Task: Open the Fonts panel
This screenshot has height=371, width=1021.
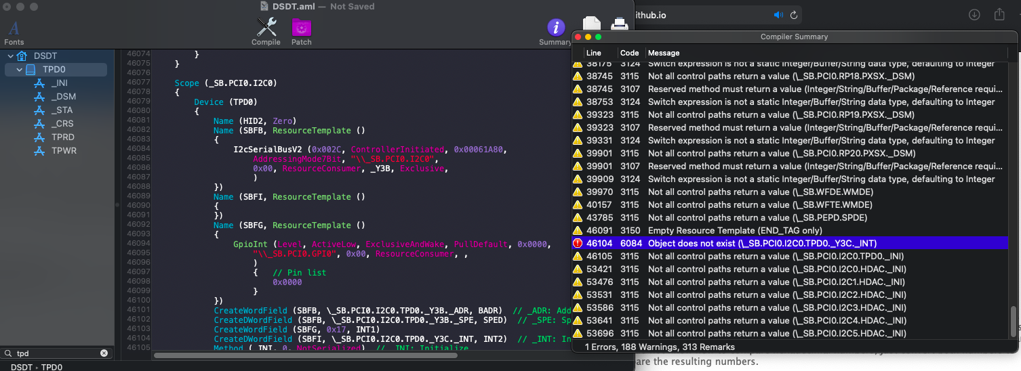Action: (x=14, y=30)
